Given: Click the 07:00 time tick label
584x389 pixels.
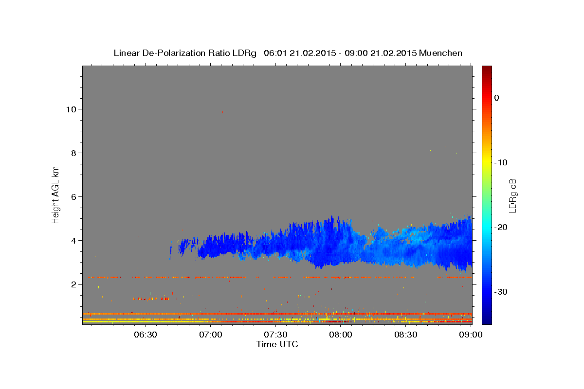Looking at the screenshot, I should tap(211, 335).
